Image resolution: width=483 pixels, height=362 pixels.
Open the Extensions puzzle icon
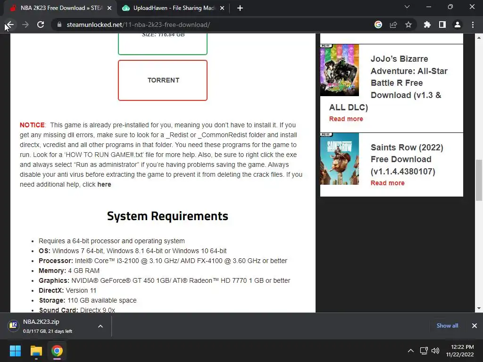(427, 25)
